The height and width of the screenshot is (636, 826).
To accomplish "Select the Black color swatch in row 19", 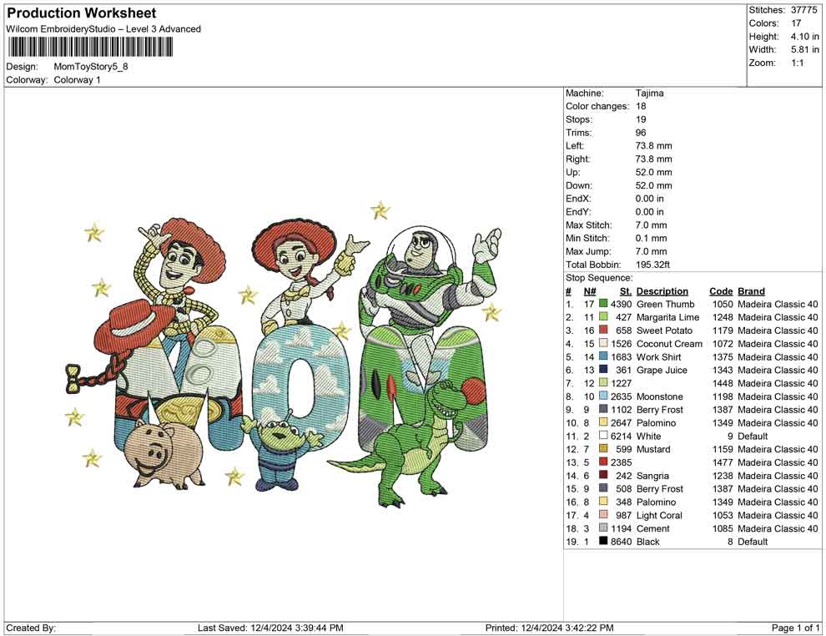I will tap(603, 541).
